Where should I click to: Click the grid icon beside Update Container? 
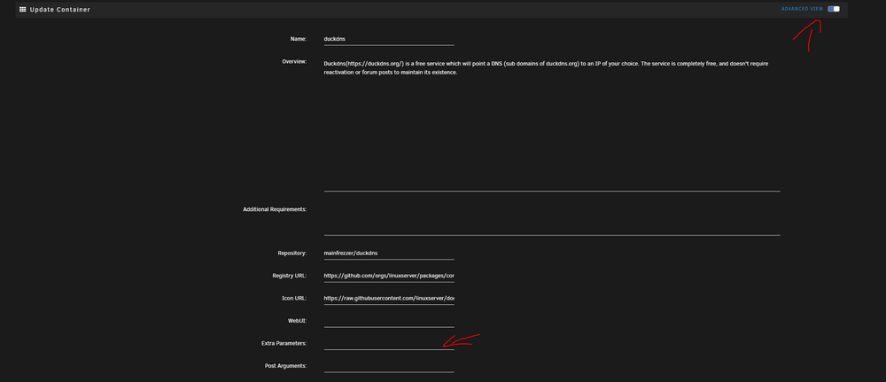pyautogui.click(x=23, y=10)
